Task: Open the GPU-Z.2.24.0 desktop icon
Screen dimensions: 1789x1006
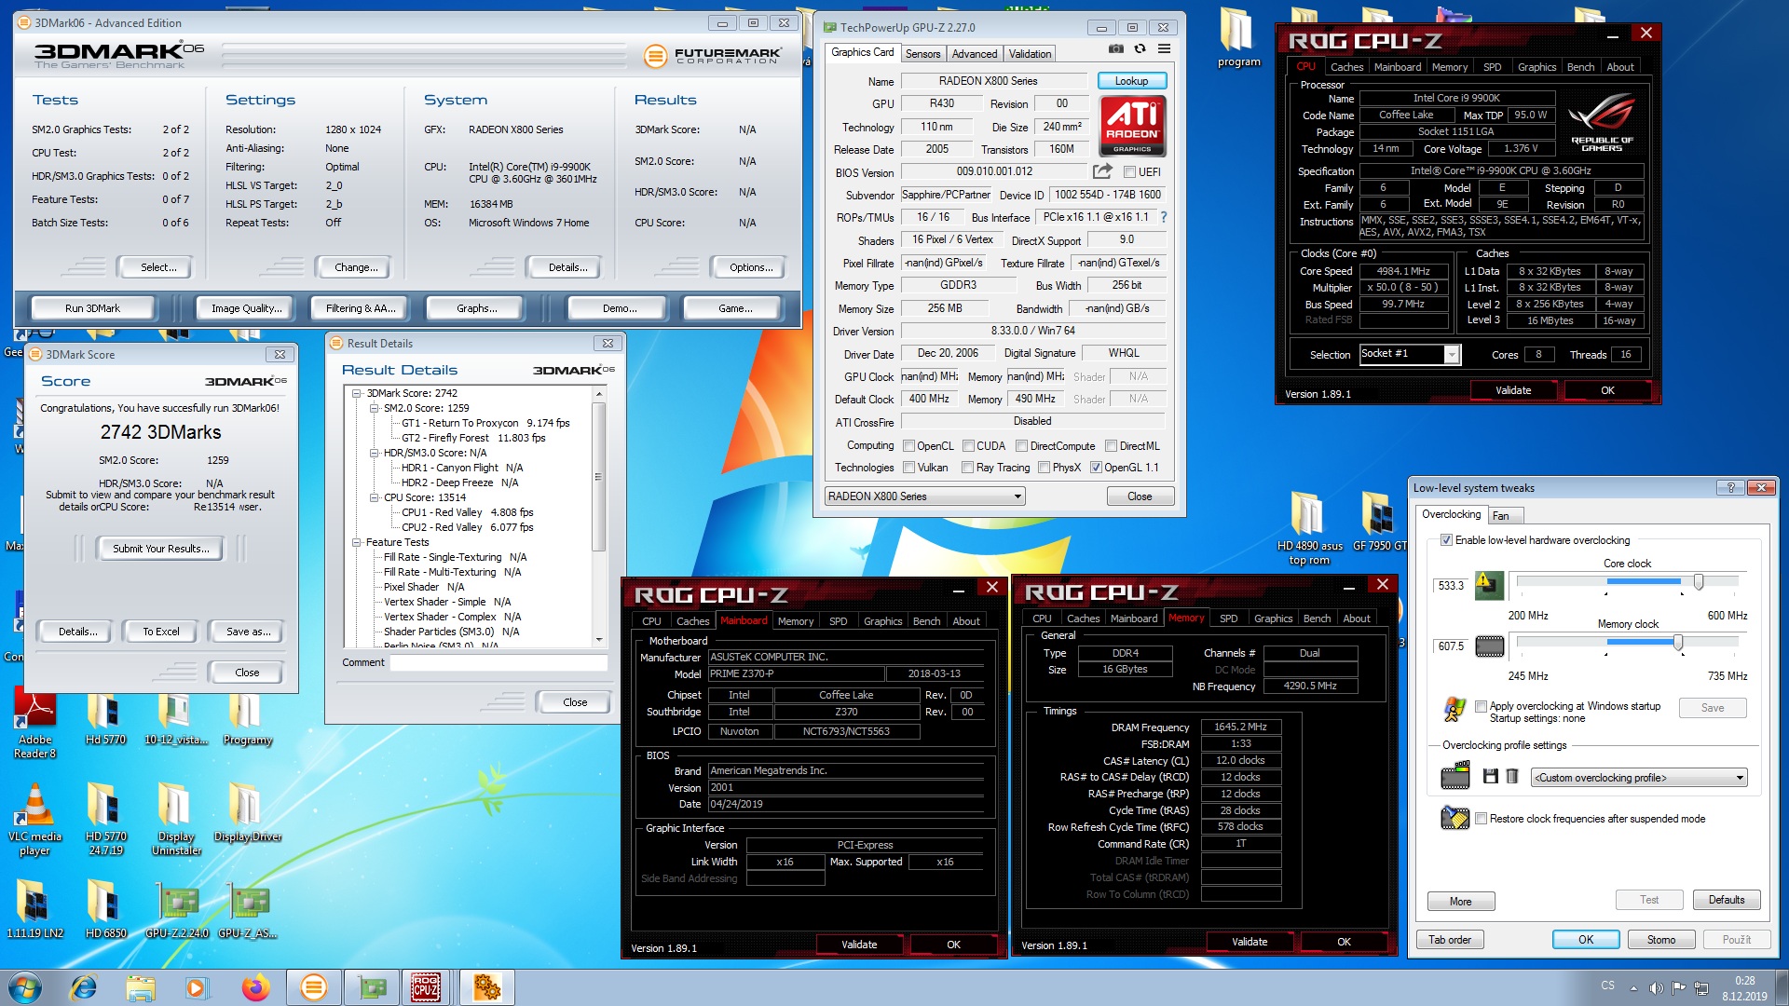Action: (177, 911)
